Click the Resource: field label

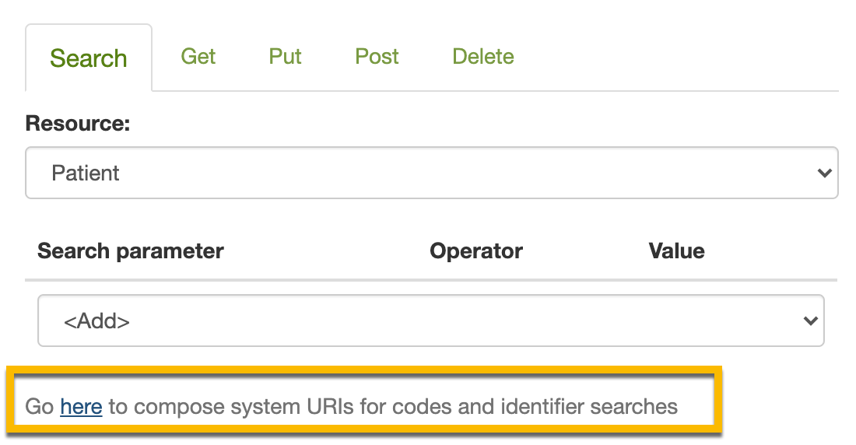(x=78, y=124)
